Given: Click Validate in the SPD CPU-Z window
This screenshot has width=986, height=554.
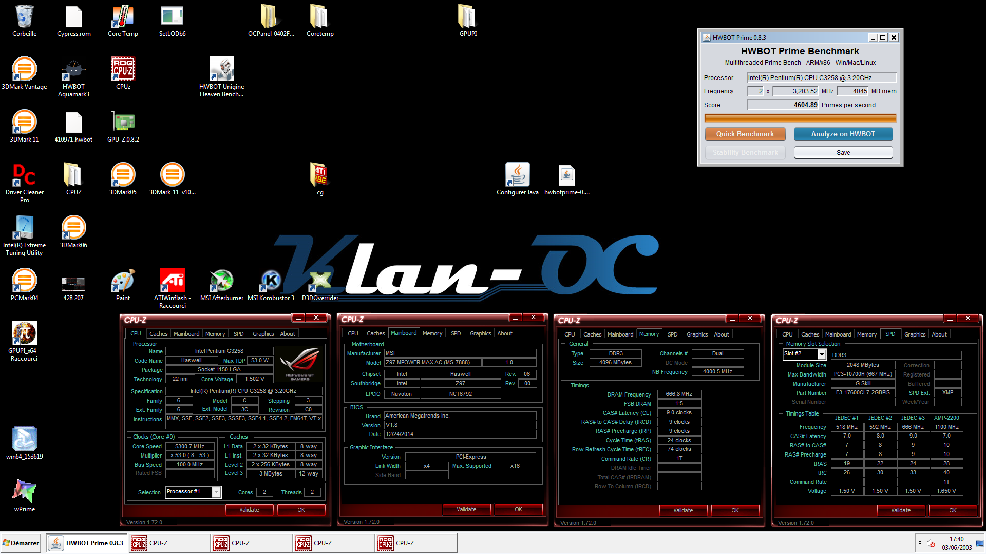Looking at the screenshot, I should coord(901,510).
